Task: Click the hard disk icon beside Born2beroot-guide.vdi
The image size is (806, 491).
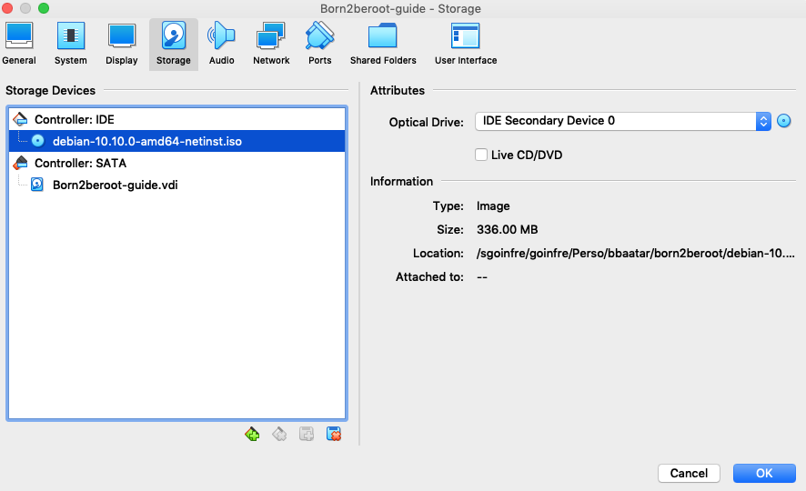Action: (37, 185)
